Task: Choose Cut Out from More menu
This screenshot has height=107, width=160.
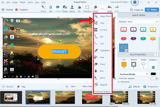Action: (x=103, y=30)
